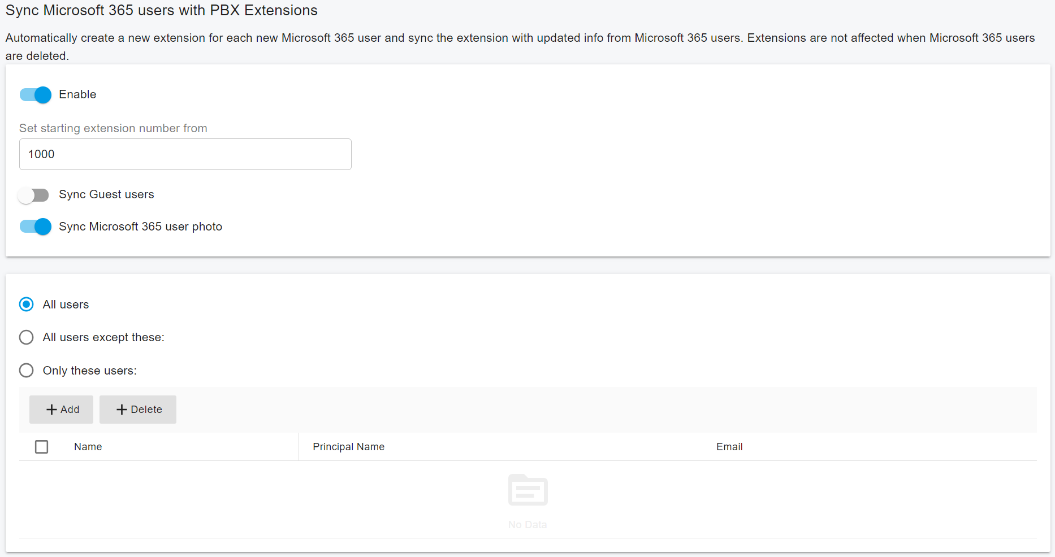The image size is (1055, 557).
Task: Check the select-all checkbox in the table header
Action: click(41, 446)
